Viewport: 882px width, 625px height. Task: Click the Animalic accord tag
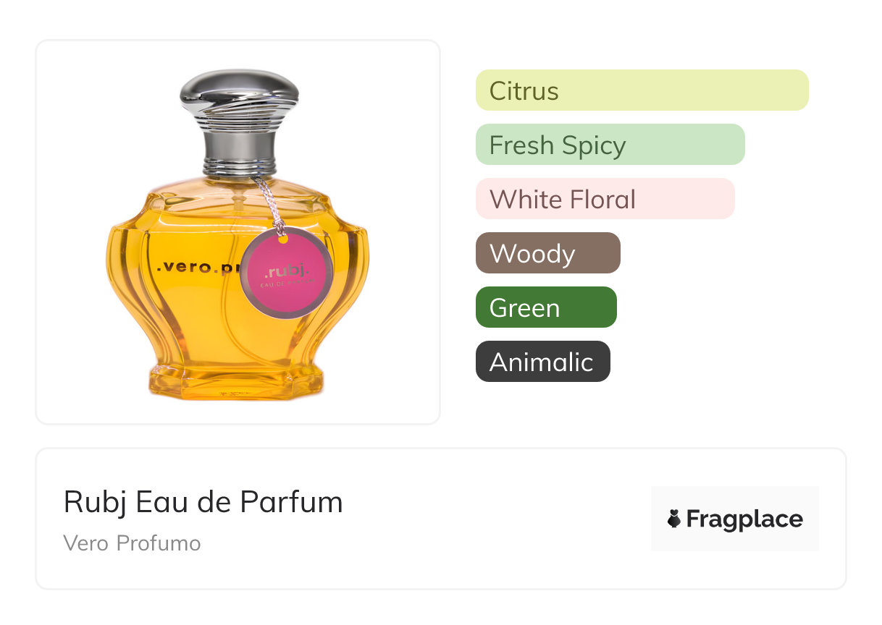tap(542, 362)
